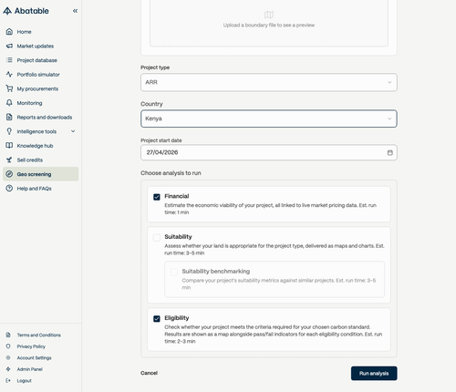
Task: Click the Geo screening compass icon
Action: pyautogui.click(x=9, y=174)
